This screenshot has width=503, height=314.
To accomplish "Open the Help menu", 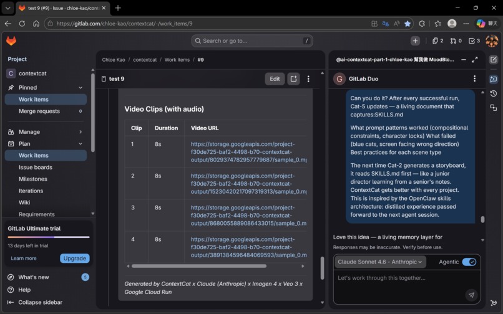I will pyautogui.click(x=24, y=290).
